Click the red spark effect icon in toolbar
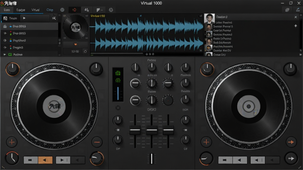The width and height of the screenshot is (303, 170). [74, 10]
